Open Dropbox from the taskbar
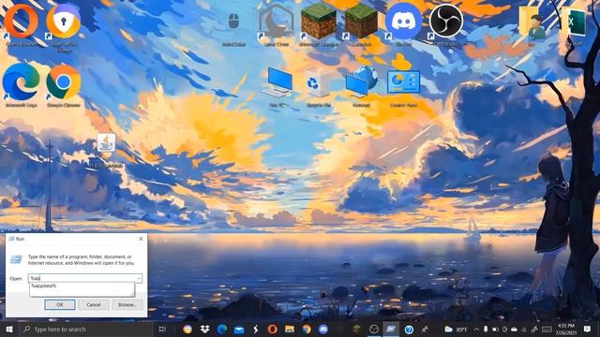This screenshot has height=337, width=600. click(204, 329)
